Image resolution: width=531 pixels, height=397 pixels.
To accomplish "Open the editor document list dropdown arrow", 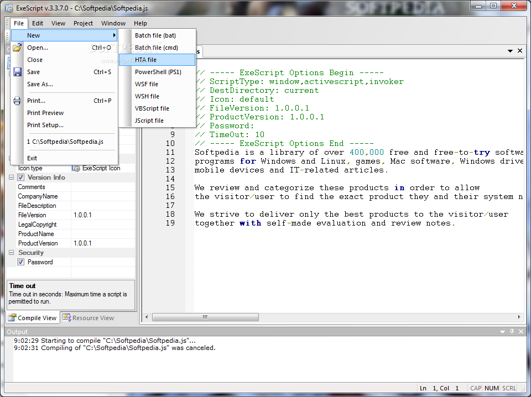I will (510, 51).
